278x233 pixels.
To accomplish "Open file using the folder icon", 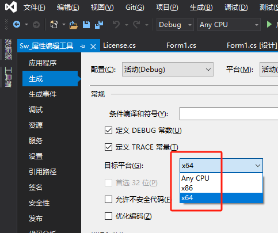I will click(x=74, y=25).
